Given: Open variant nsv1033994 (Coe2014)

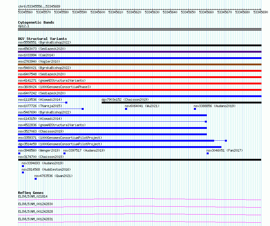Looking at the screenshot, I should (36, 55).
